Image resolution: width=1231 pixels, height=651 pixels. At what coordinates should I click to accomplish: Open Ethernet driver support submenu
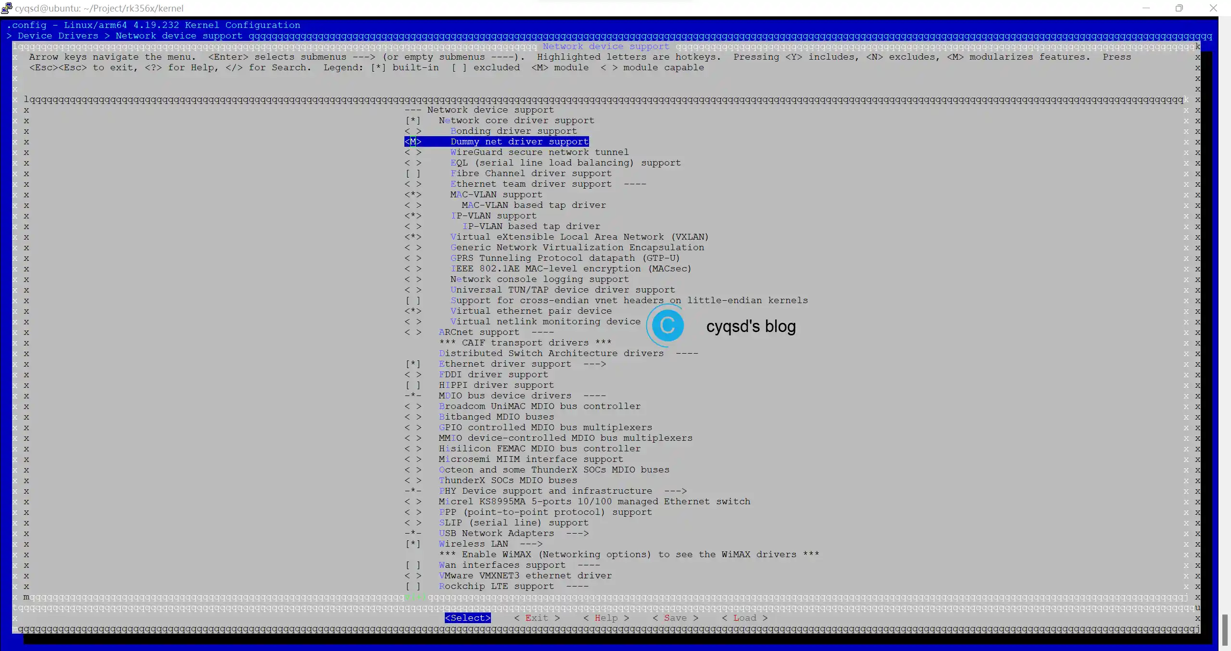pos(522,364)
